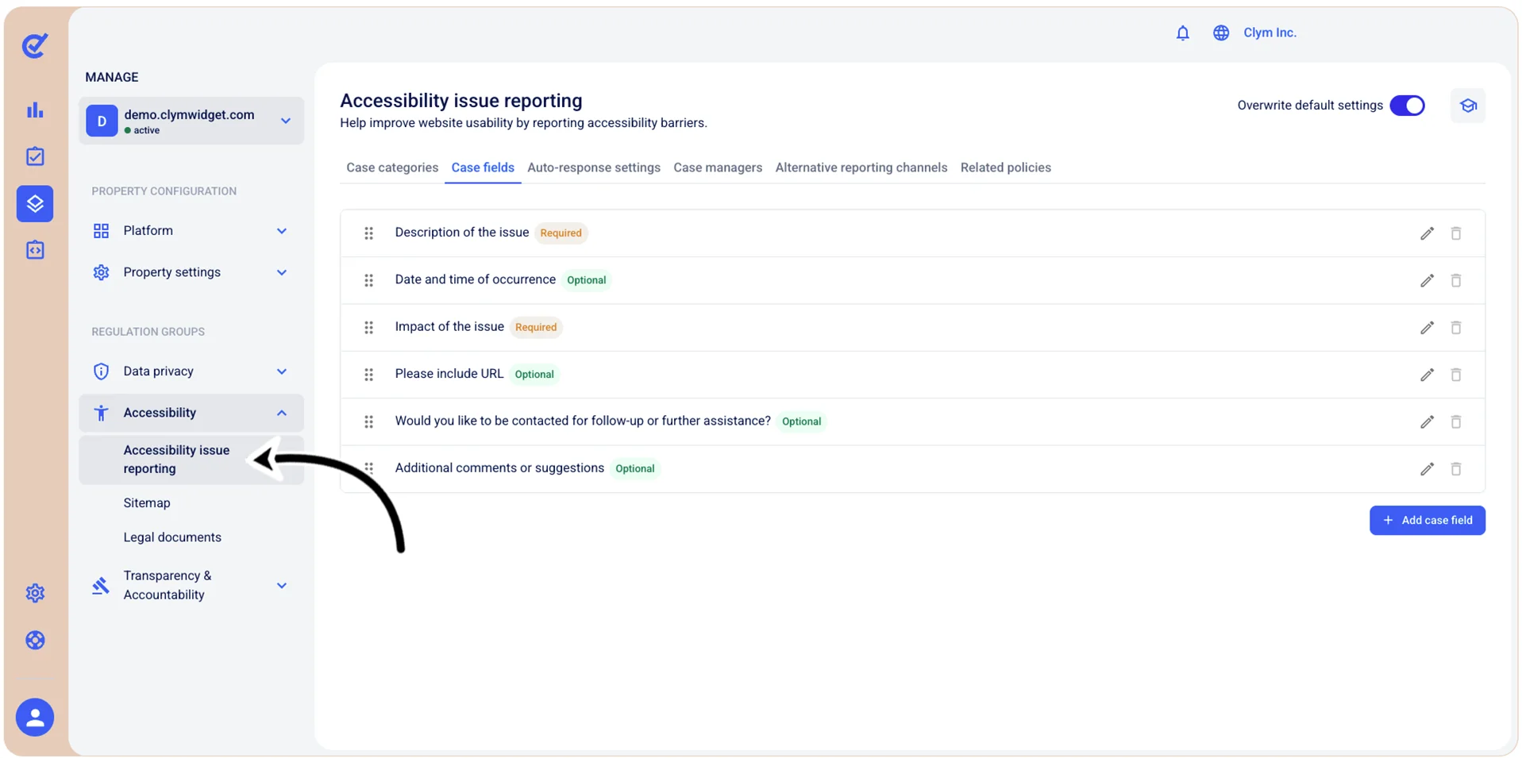Edit the follow-up contact question field
This screenshot has width=1522, height=758.
point(1427,421)
